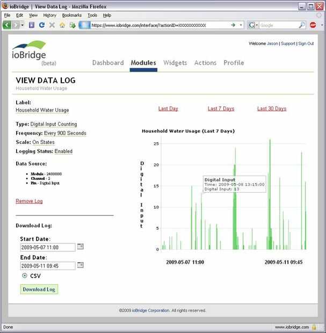Open the End Date calendar picker icon
This screenshot has width=326, height=333.
pyautogui.click(x=80, y=265)
